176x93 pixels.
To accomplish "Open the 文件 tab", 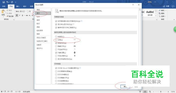I will point(4,6).
